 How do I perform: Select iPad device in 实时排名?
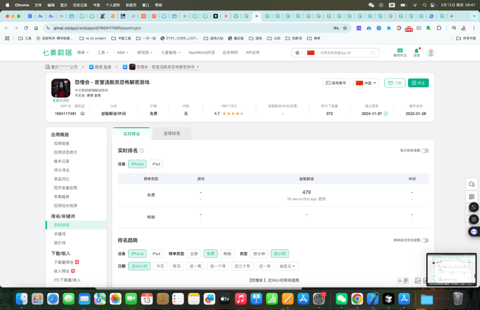tap(156, 164)
